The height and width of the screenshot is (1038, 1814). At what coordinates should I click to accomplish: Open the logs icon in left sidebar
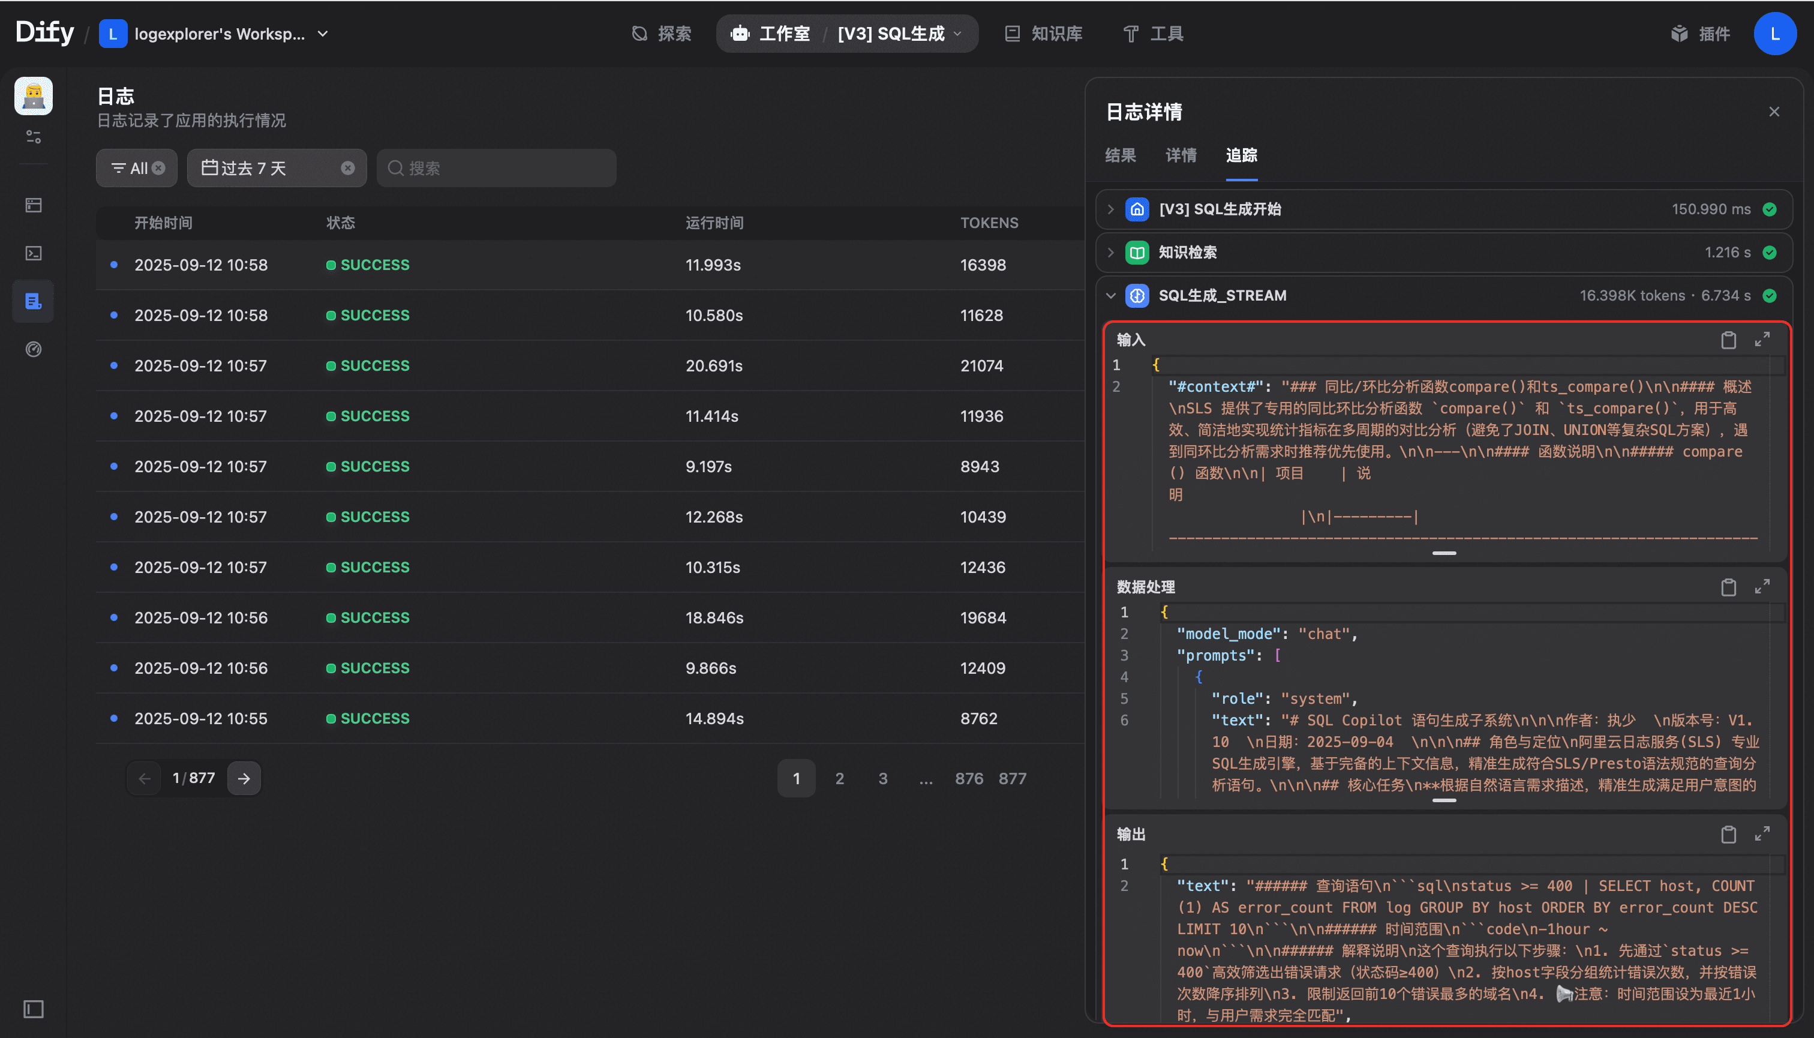(x=34, y=301)
